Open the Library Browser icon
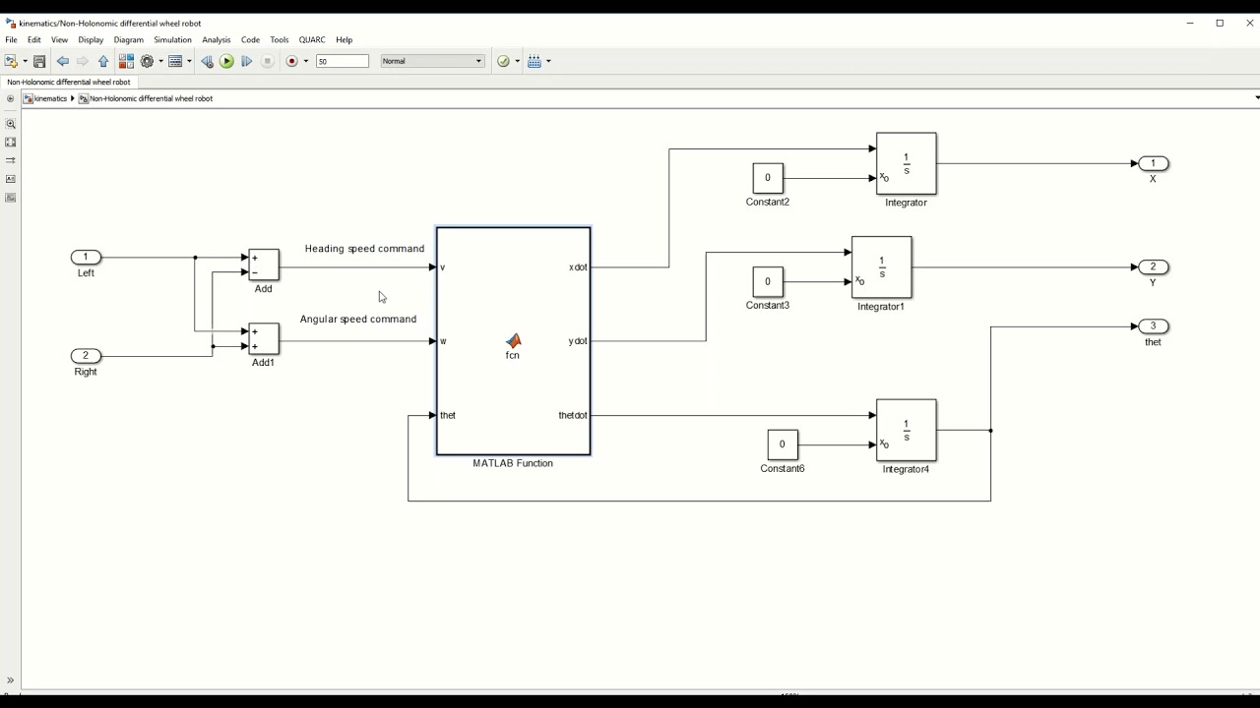 [x=126, y=61]
